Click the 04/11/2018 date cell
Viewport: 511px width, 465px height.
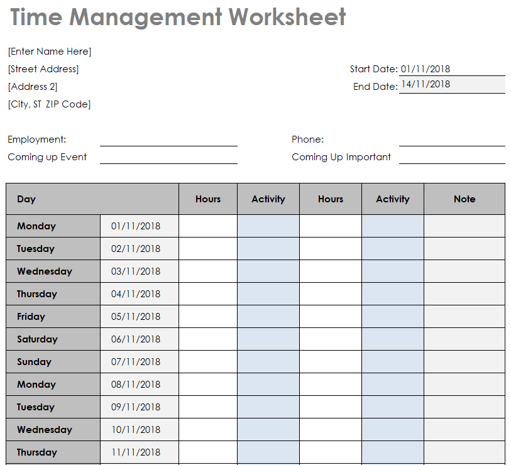[140, 294]
